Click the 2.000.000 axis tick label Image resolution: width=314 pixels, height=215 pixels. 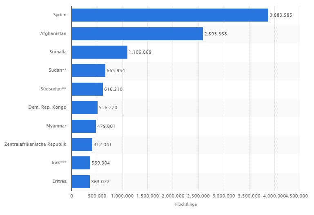coord(173,196)
